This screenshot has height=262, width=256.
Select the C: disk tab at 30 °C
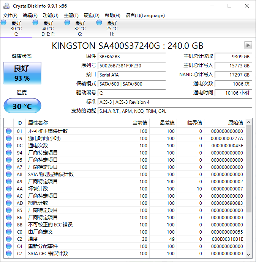pos(16,28)
